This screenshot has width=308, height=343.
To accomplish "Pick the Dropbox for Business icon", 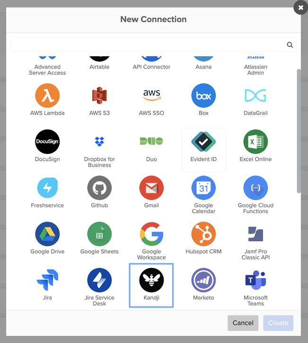I will tap(99, 141).
